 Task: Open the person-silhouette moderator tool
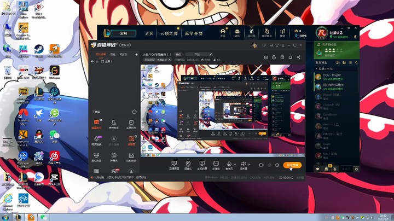coord(114,124)
